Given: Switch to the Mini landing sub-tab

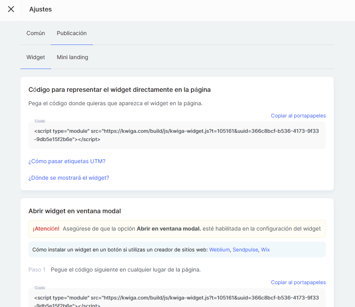Looking at the screenshot, I should tap(73, 58).
